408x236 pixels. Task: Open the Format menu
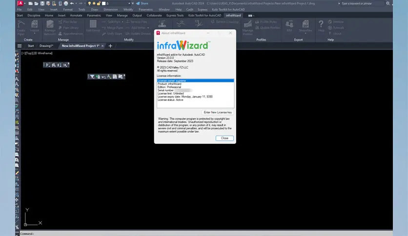68,9
